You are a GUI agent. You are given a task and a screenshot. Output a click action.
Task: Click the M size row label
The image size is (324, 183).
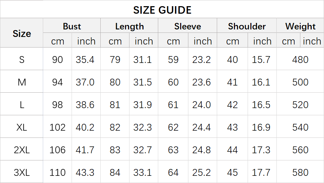[x=22, y=82]
